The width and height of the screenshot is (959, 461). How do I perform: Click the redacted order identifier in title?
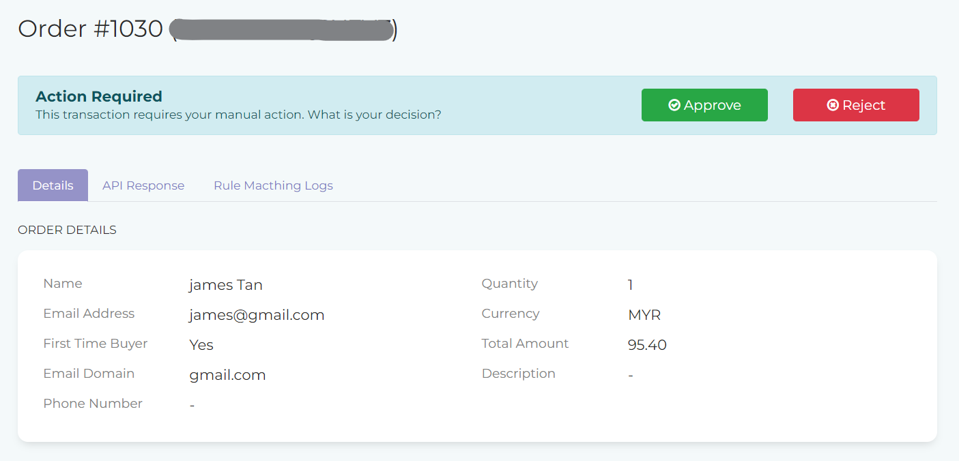click(282, 30)
